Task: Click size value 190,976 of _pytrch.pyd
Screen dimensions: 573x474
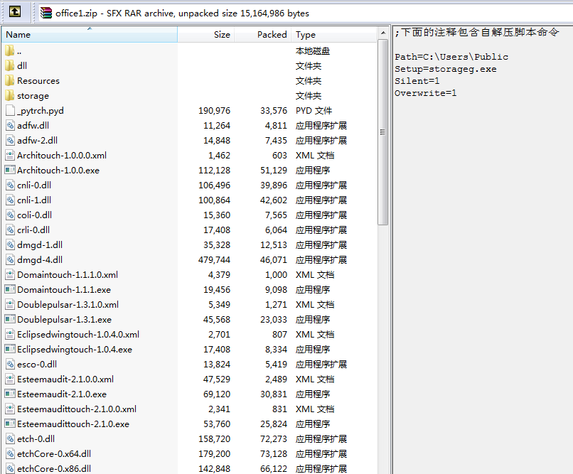Action: (214, 111)
